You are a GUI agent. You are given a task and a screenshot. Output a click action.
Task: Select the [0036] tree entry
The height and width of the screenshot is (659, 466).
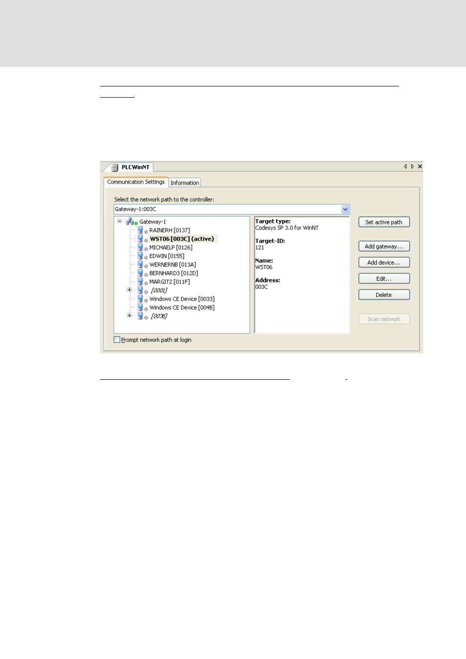(x=159, y=316)
